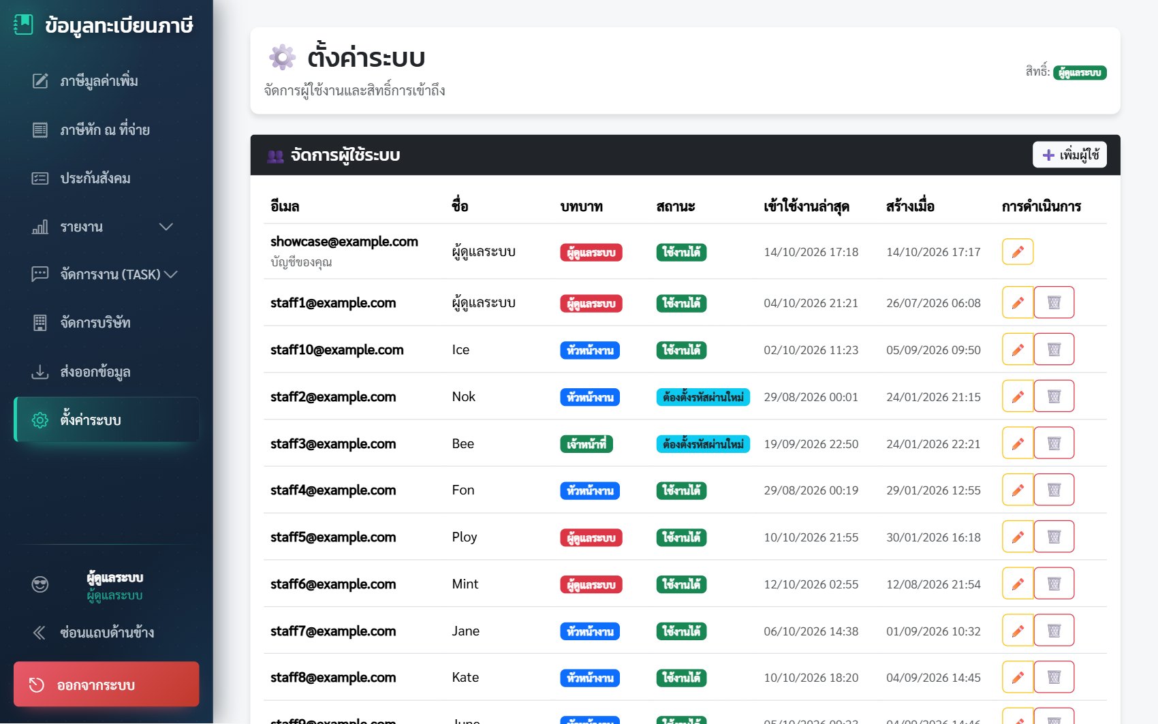Click the เพิ่มผู้ใช้ add user button
This screenshot has height=724, width=1158.
click(x=1070, y=155)
